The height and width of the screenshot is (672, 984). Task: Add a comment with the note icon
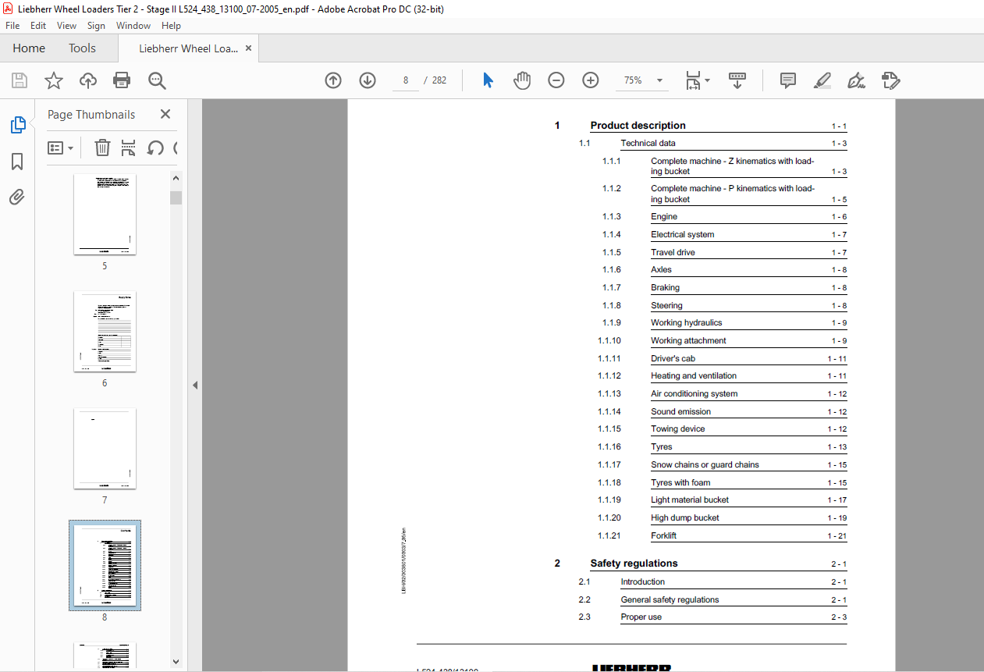(788, 80)
